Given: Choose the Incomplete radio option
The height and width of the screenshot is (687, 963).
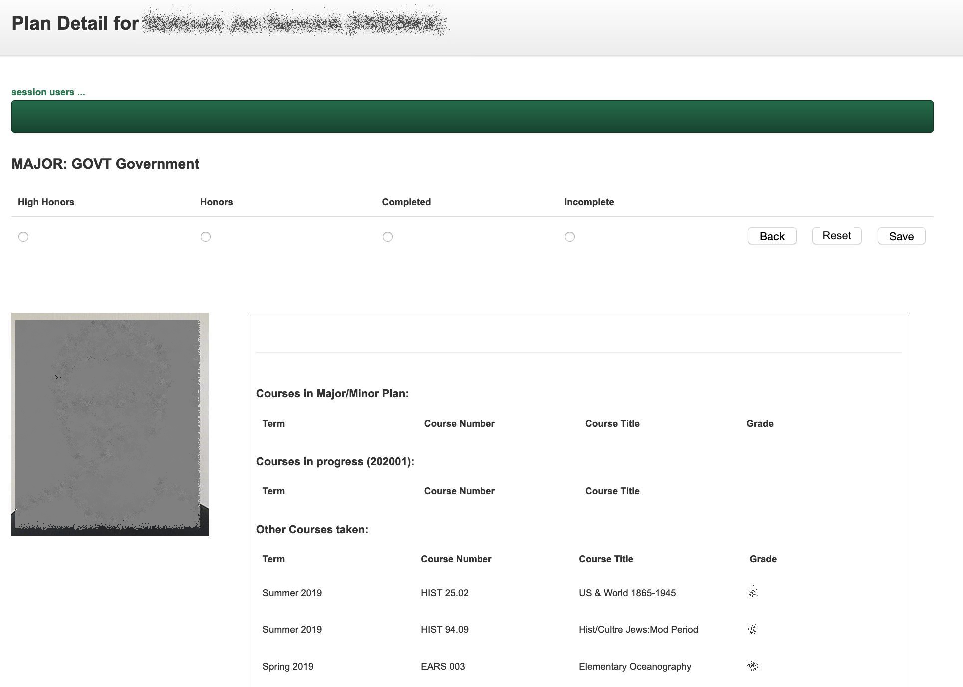Looking at the screenshot, I should (x=570, y=237).
